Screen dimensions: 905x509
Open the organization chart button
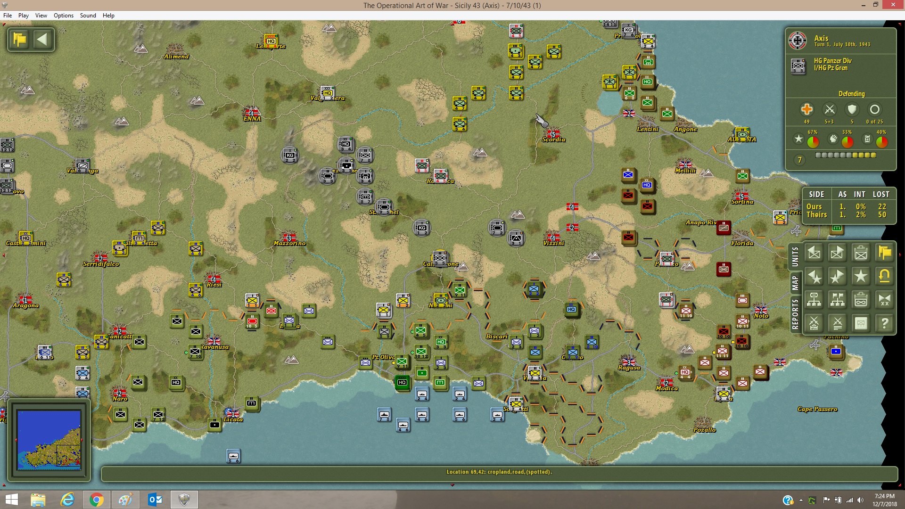(x=814, y=300)
